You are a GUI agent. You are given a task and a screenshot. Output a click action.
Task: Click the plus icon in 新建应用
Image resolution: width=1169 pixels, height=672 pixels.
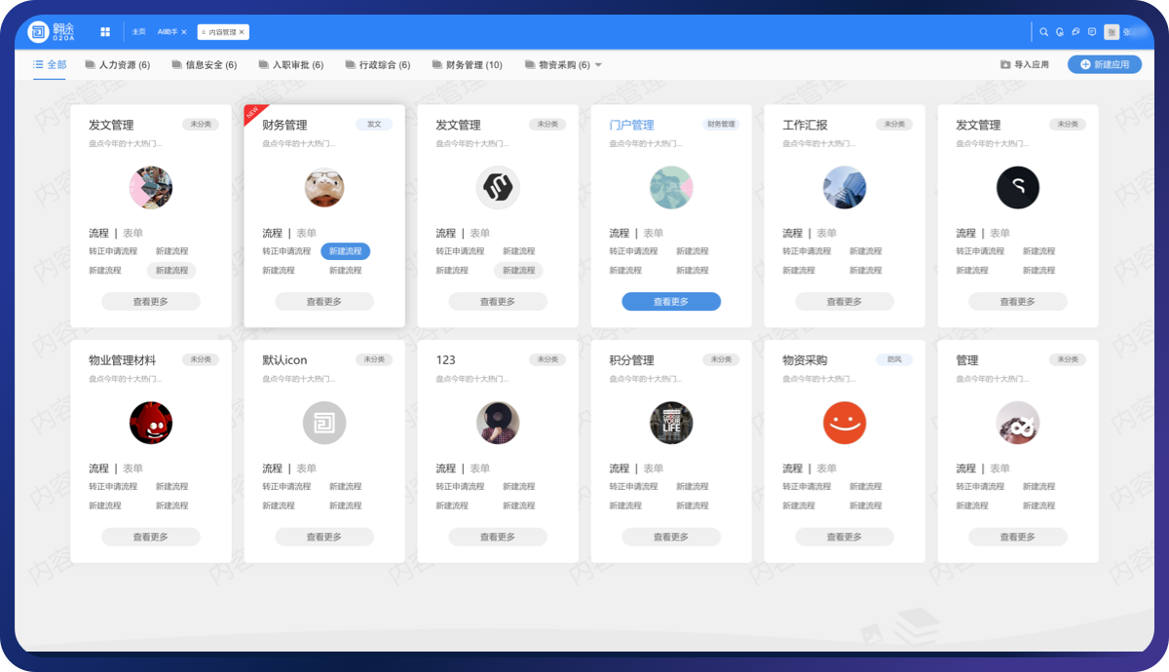tap(1085, 64)
